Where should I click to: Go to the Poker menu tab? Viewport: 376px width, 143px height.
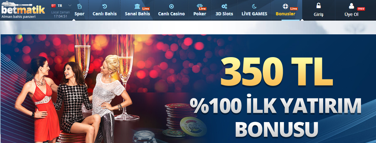[x=200, y=14]
